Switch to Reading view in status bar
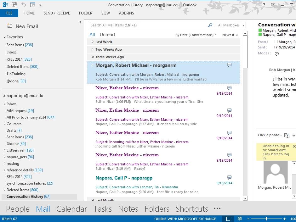The image size is (296, 222). click(240, 219)
